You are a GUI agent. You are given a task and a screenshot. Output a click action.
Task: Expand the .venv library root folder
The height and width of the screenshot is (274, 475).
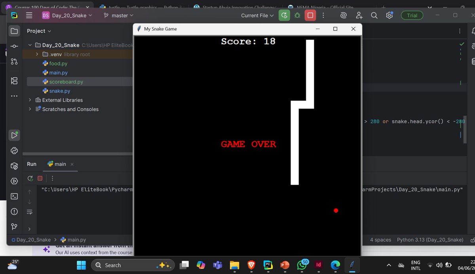pos(37,54)
